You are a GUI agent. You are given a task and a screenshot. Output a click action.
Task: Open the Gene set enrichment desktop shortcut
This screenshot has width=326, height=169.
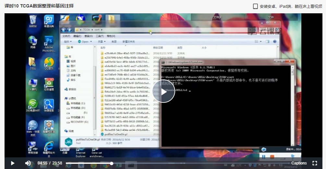tap(97, 153)
